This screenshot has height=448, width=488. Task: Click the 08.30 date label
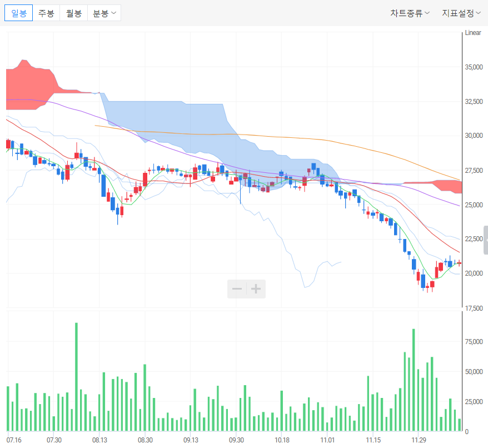click(x=145, y=440)
